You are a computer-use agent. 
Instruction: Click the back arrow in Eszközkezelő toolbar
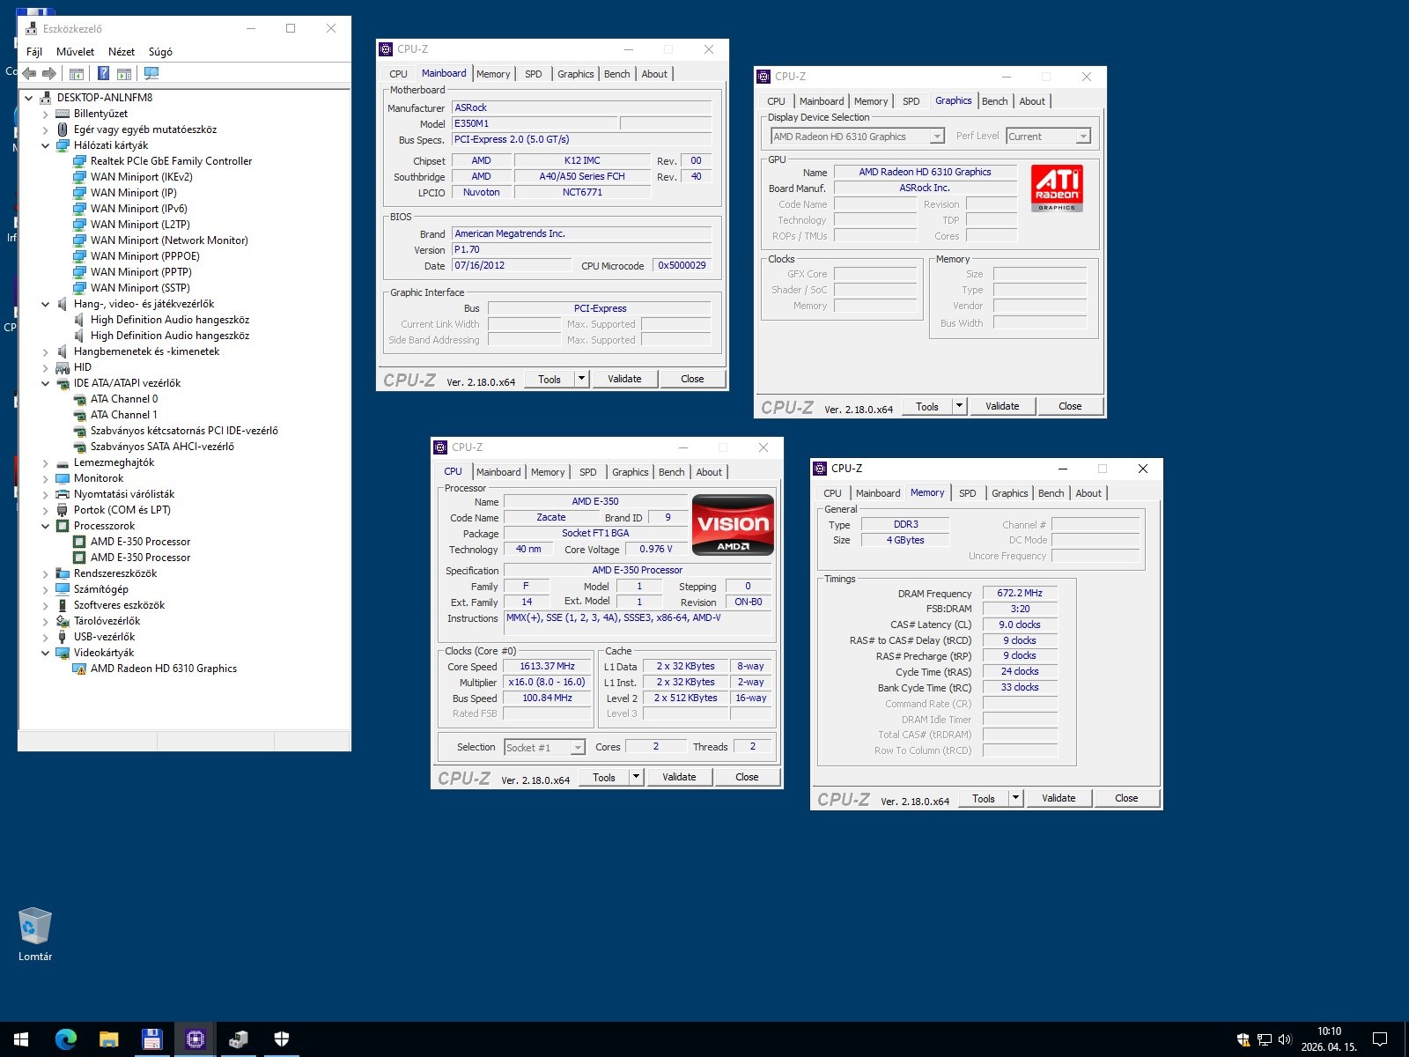pyautogui.click(x=29, y=74)
